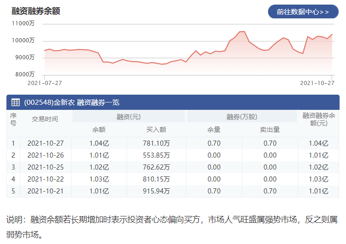This screenshot has height=244, width=346.
Task: Select the 2021-10-27 chart end date
Action: click(317, 83)
